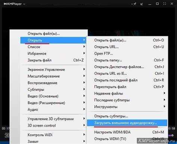Choose Открыть файл(ы)... Ctrl+O in submenu

(x=127, y=40)
